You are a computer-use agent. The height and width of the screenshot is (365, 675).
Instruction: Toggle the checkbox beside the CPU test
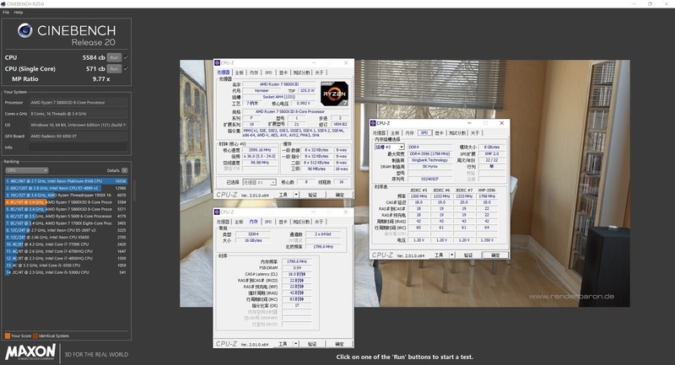pos(126,57)
